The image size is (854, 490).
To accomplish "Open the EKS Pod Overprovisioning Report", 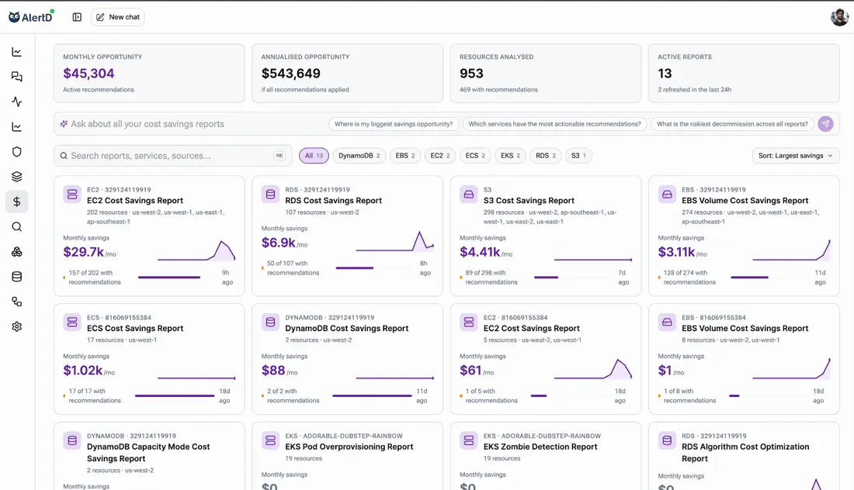I will tap(348, 456).
